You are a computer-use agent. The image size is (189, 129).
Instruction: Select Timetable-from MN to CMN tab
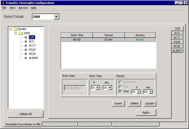pos(60,124)
